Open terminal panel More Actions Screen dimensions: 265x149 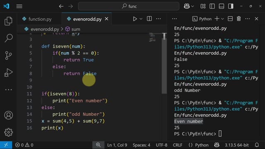tap(248, 19)
